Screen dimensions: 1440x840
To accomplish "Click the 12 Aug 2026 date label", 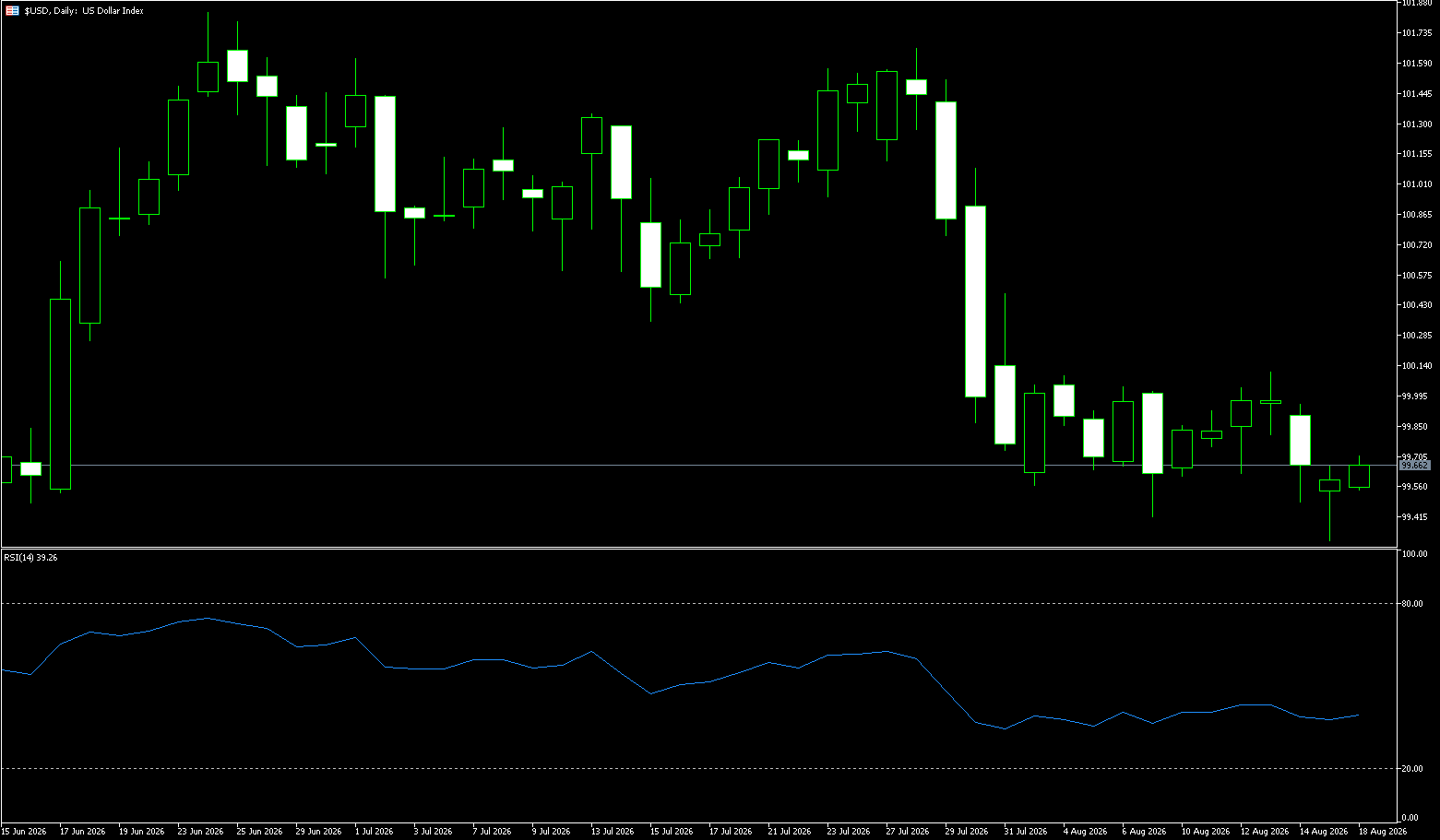I will tap(1265, 832).
